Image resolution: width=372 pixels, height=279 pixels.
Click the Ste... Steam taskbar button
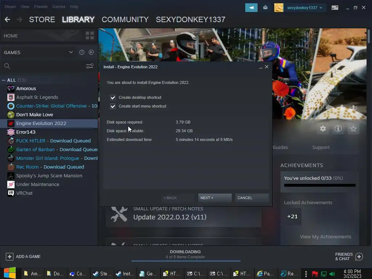click(x=102, y=274)
